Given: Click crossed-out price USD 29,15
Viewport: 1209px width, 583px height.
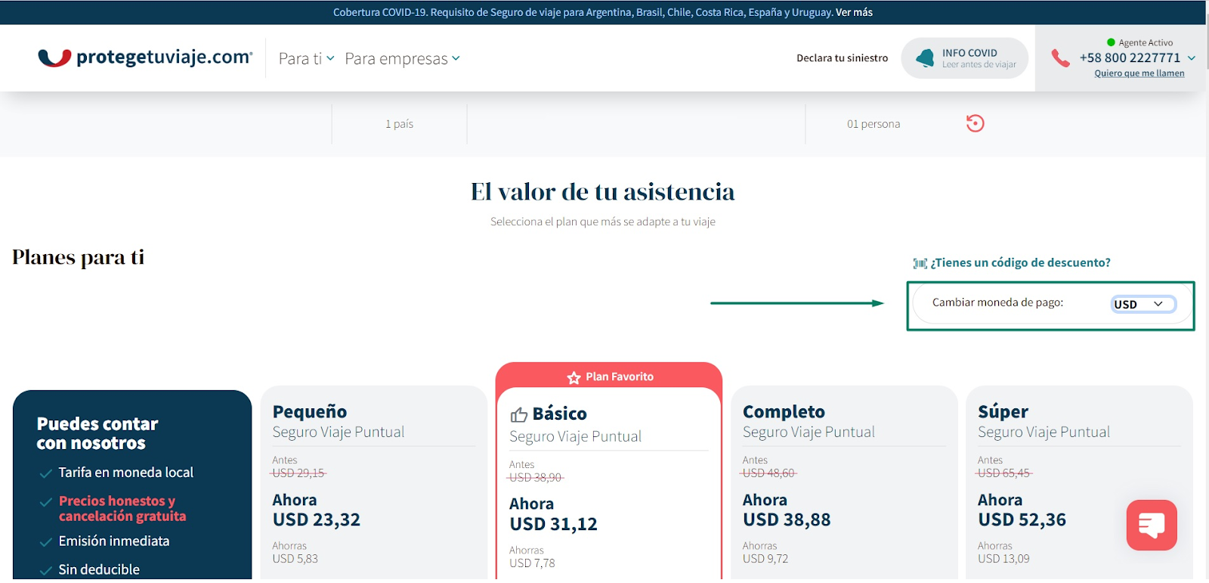Looking at the screenshot, I should coord(298,473).
